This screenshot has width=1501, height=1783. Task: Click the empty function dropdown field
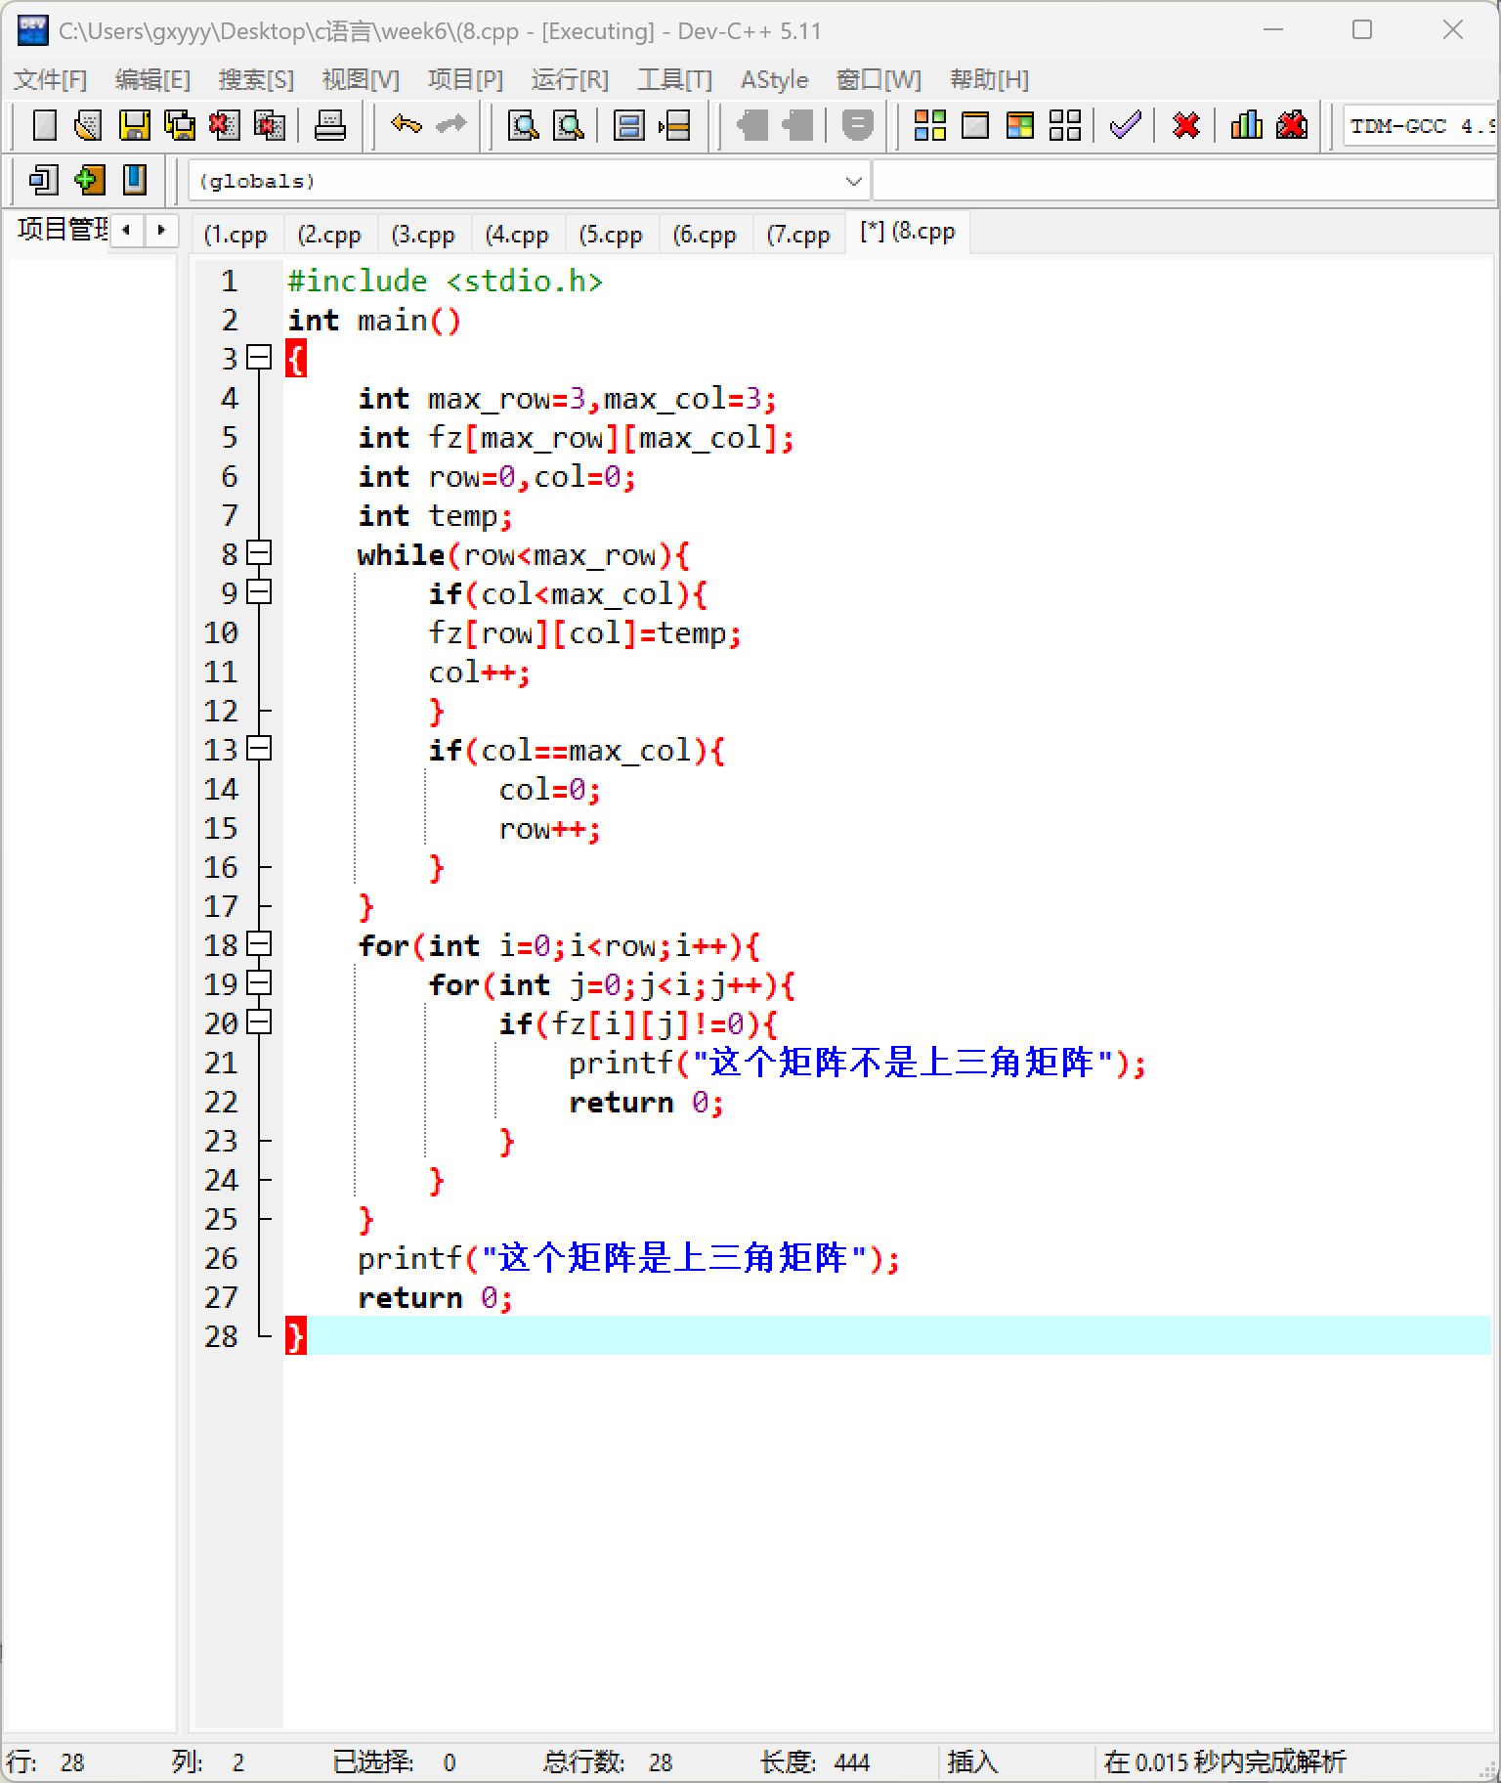(1183, 181)
